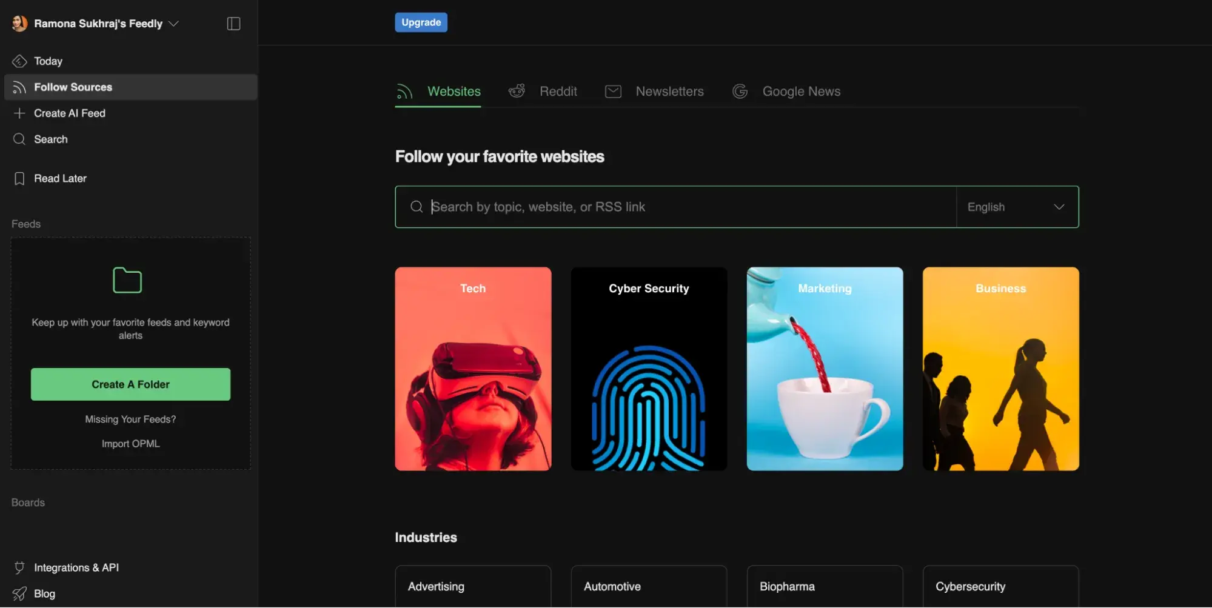Click the plus icon beside Create AI Feed

[x=19, y=113]
